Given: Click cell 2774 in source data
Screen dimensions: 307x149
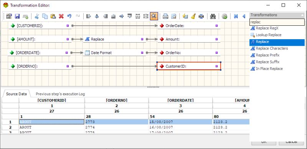Looking at the screenshot, I should pyautogui.click(x=117, y=127).
